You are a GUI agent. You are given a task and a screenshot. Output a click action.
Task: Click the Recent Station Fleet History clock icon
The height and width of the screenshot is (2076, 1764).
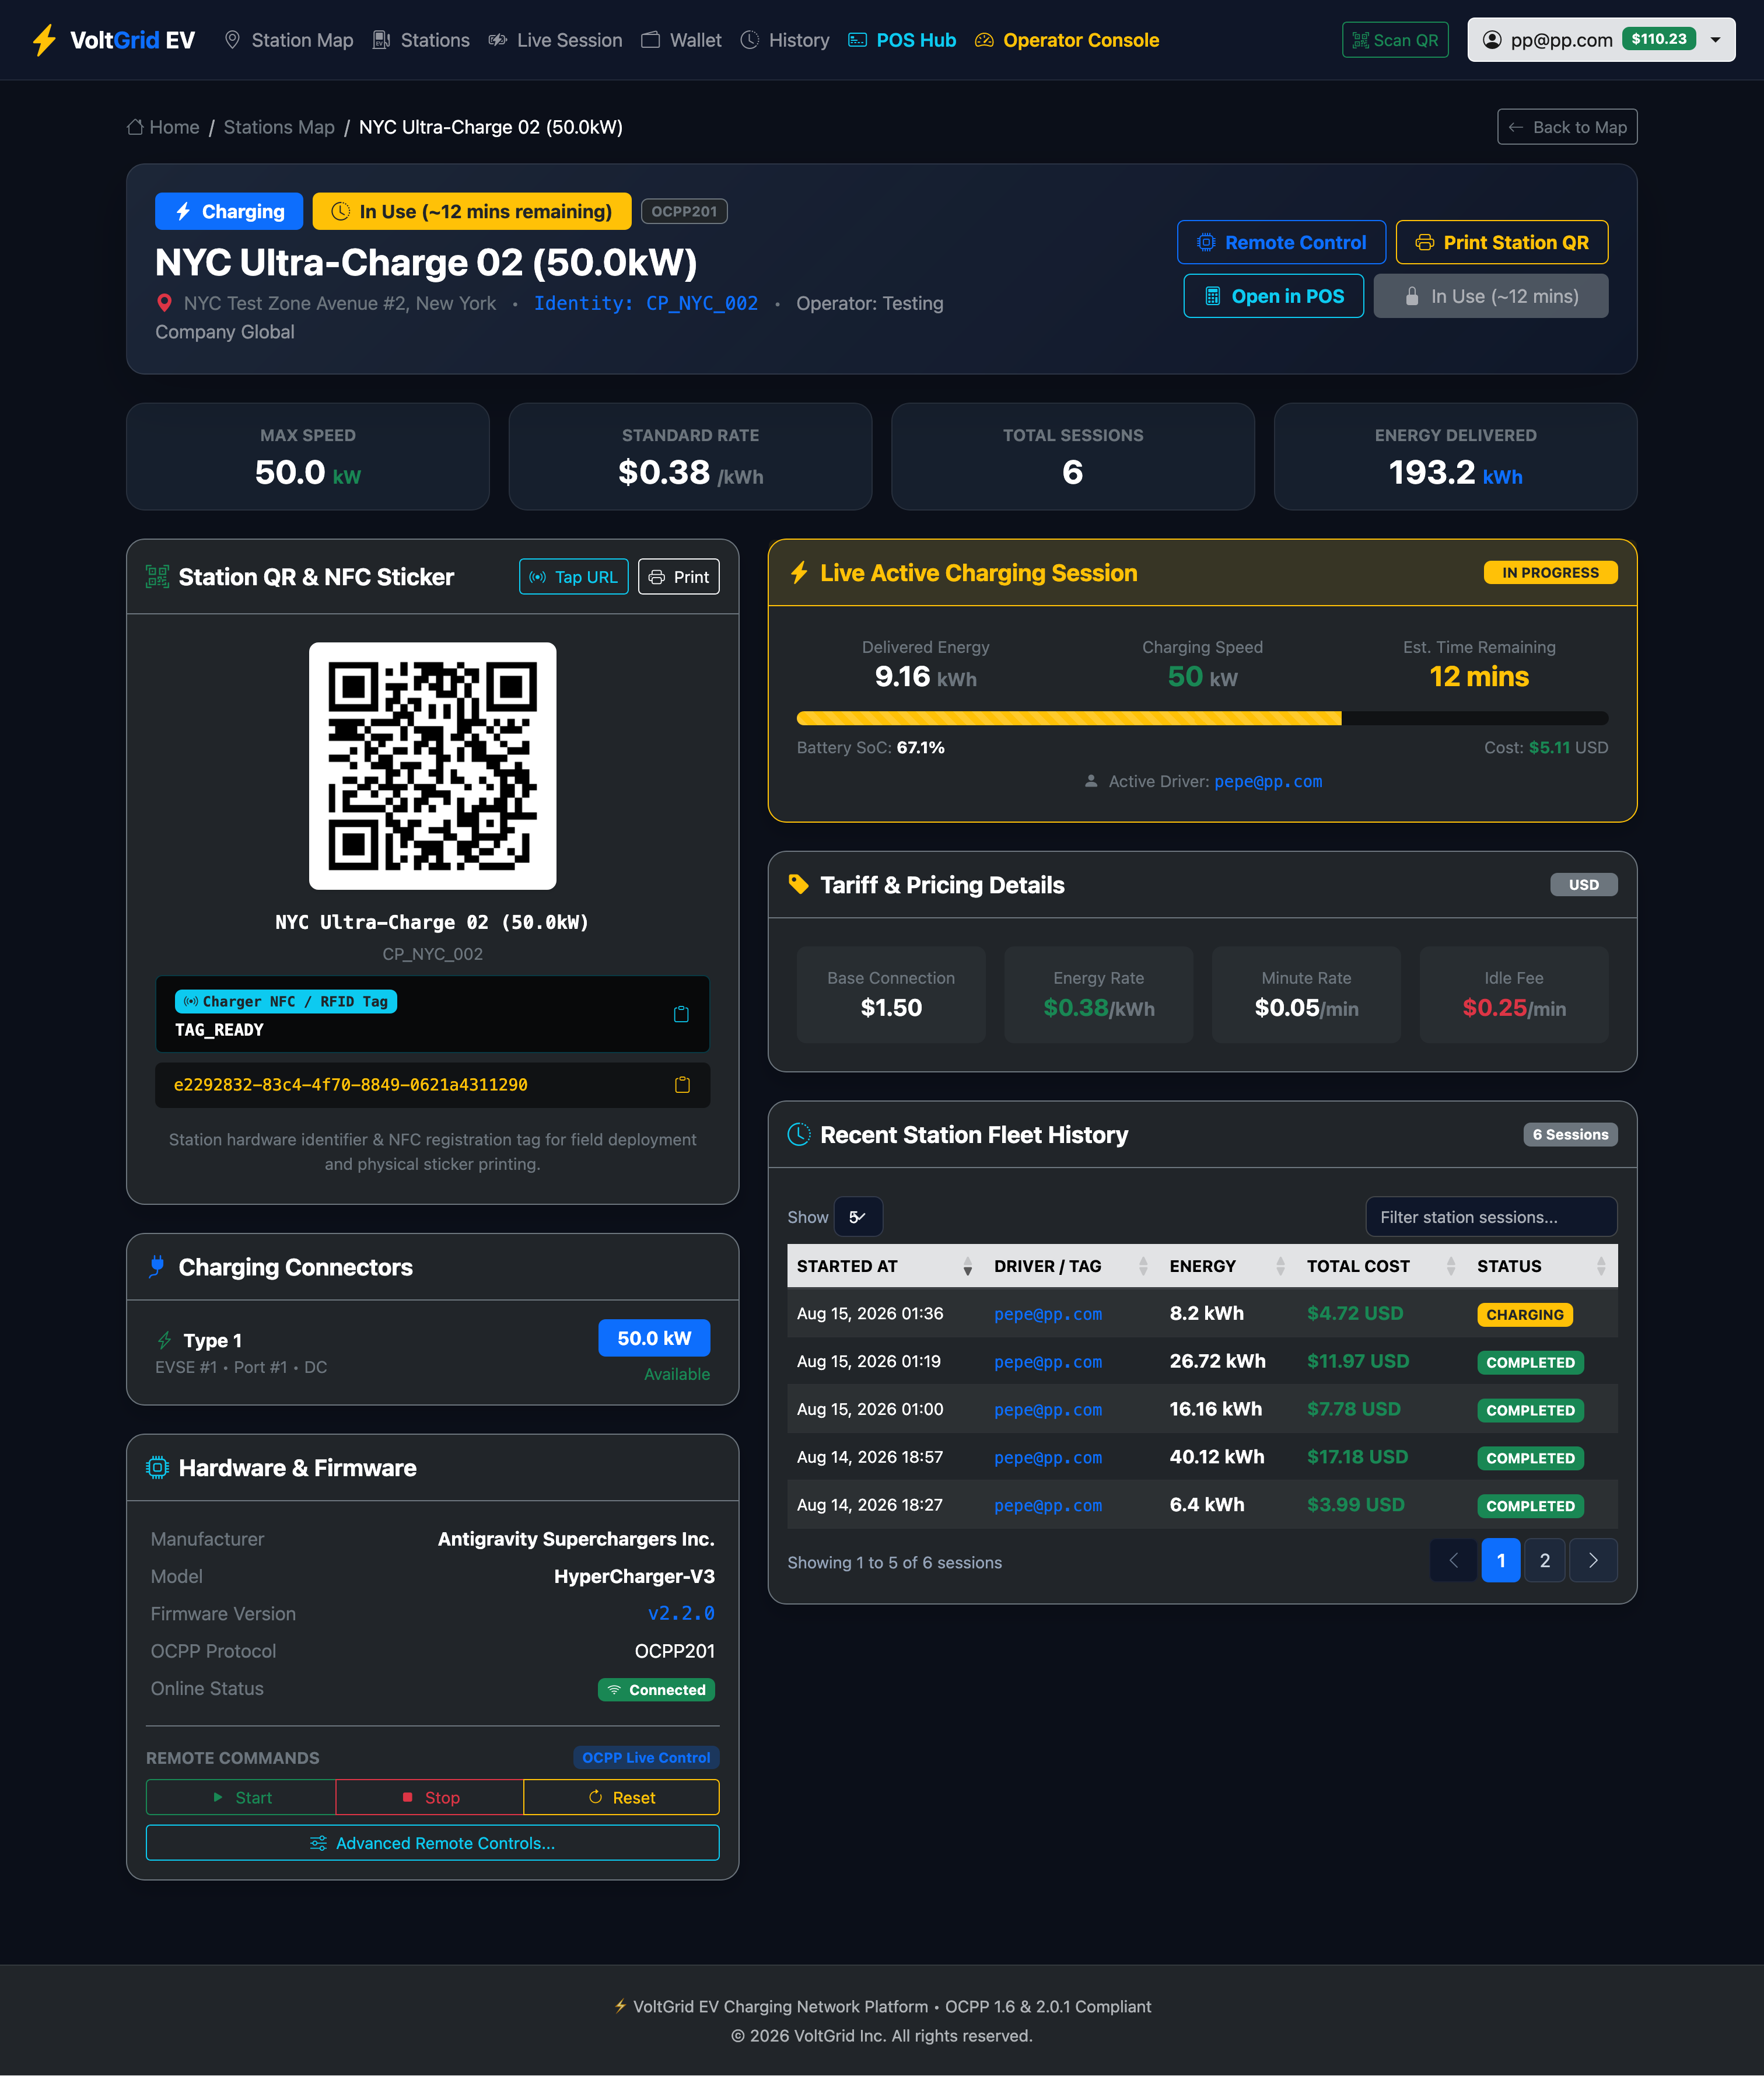pyautogui.click(x=798, y=1135)
